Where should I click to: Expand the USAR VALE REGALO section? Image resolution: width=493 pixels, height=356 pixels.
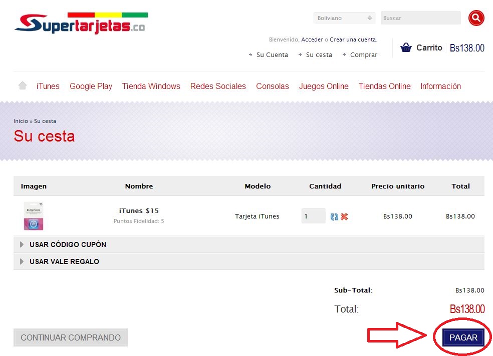[249, 261]
